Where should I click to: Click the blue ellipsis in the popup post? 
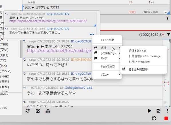(x=92, y=35)
